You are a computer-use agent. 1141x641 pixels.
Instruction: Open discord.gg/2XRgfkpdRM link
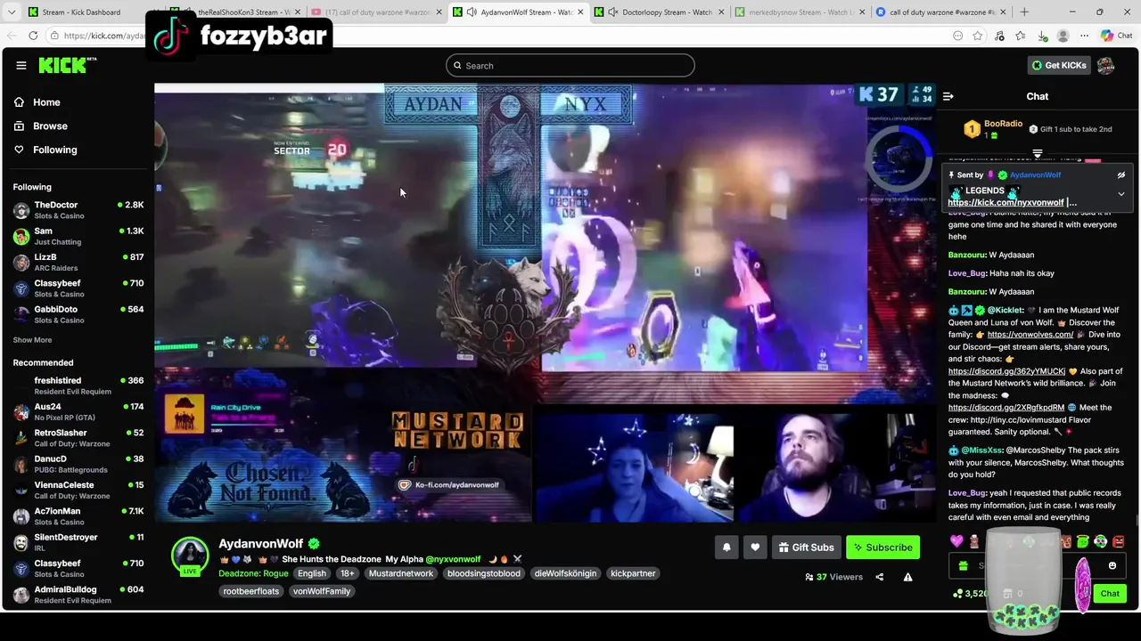click(x=1006, y=408)
